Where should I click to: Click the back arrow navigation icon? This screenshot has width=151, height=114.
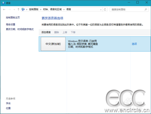[x=4, y=9]
